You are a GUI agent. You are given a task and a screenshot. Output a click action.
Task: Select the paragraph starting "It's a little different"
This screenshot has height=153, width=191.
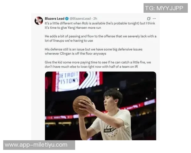pyautogui.click(x=100, y=25)
